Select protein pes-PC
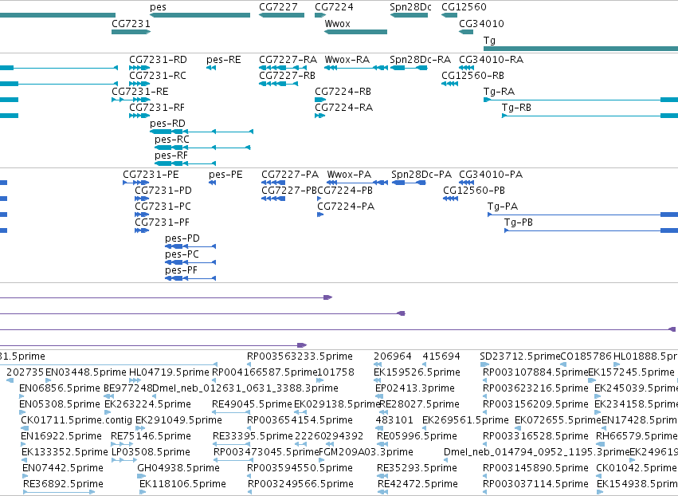 [182, 254]
